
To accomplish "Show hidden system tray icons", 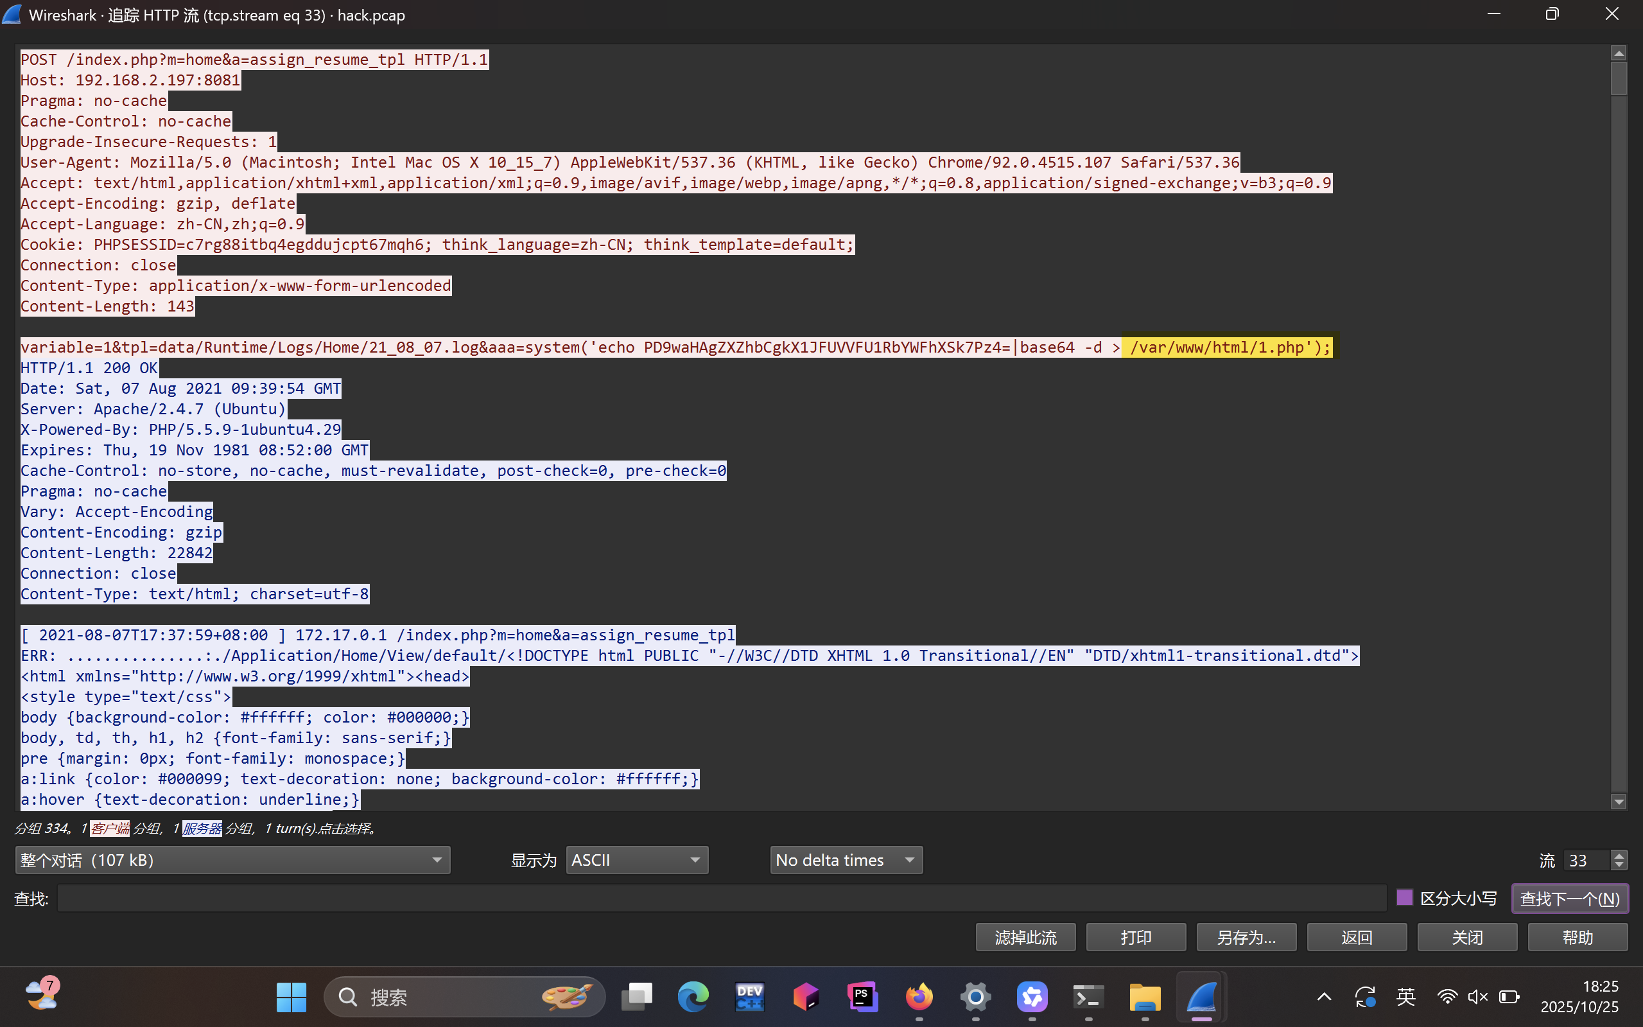I will point(1324,997).
